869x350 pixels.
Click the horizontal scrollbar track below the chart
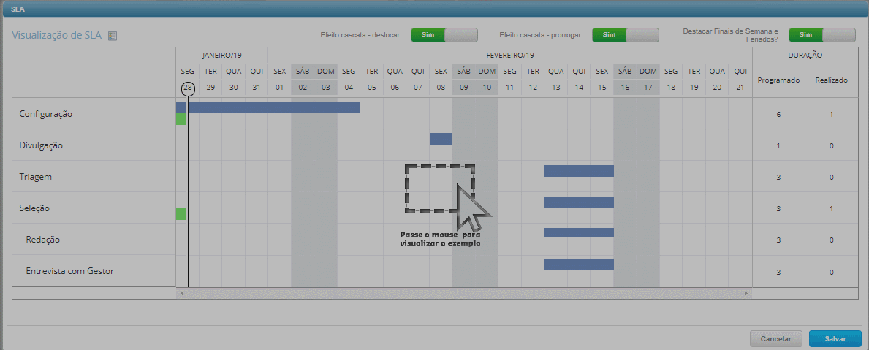pos(463,293)
